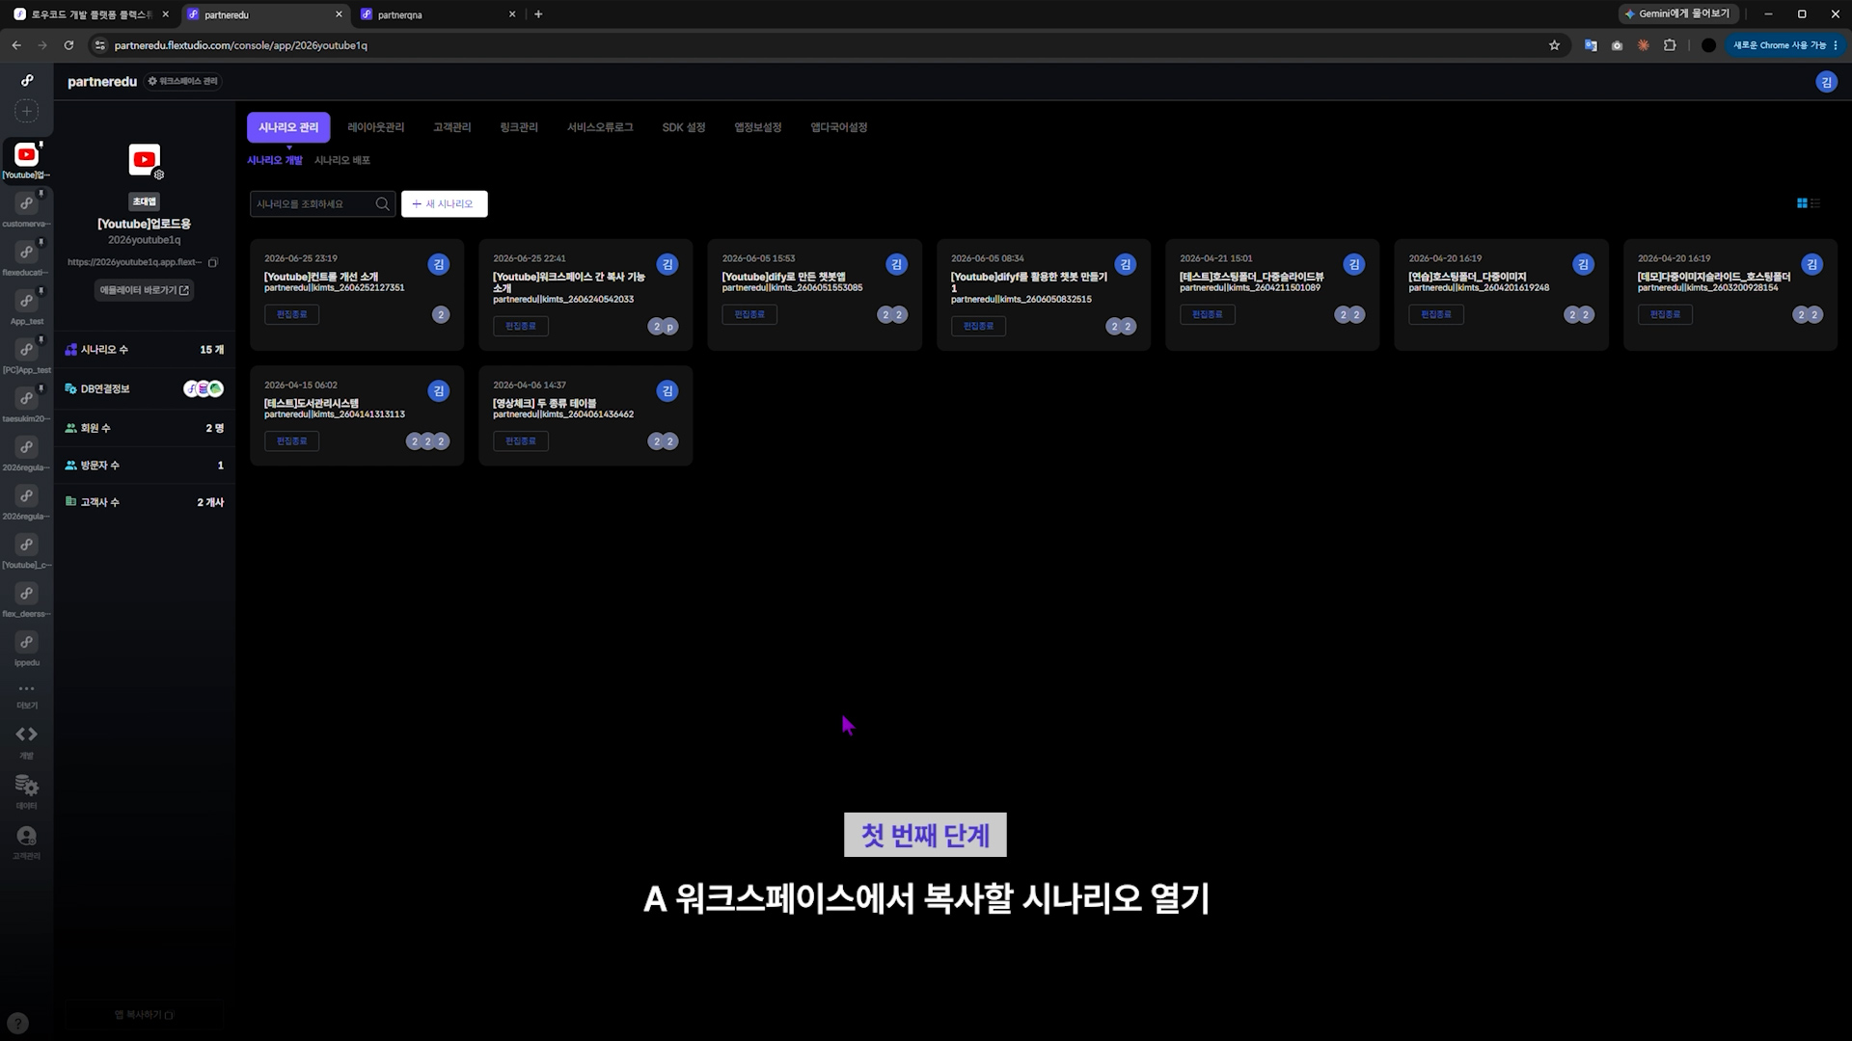
Task: Open the 개발 code icon in sidebar
Action: [26, 734]
